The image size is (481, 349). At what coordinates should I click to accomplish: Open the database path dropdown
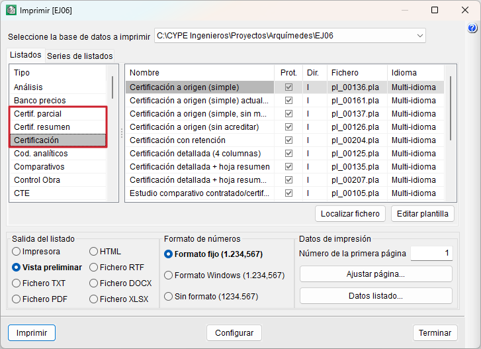click(420, 36)
